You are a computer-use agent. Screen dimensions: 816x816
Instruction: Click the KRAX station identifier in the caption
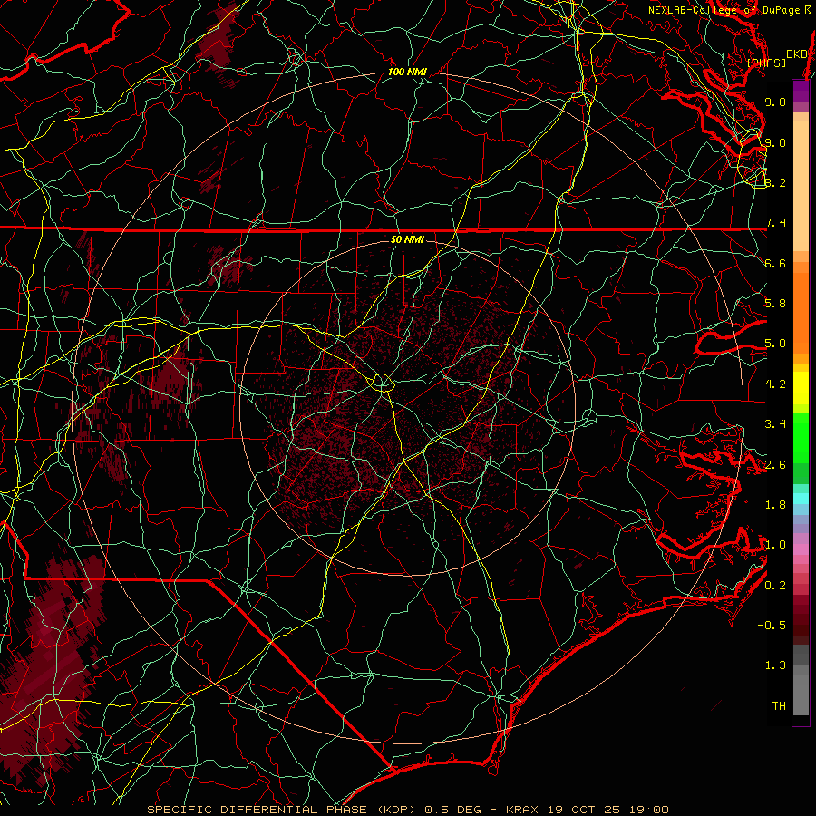[x=523, y=810]
